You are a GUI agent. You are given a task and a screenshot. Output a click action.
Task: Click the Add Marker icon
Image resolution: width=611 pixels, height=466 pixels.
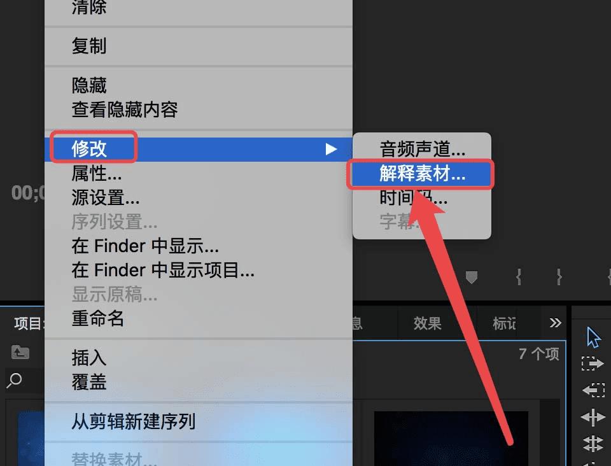point(472,277)
